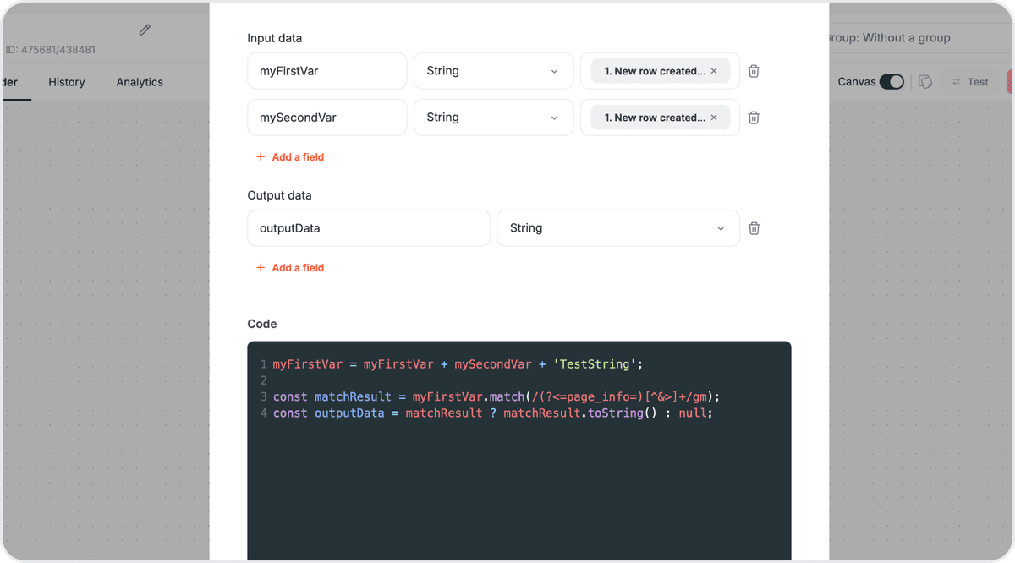Click code line 1 assigning myFirstVar

(458, 364)
